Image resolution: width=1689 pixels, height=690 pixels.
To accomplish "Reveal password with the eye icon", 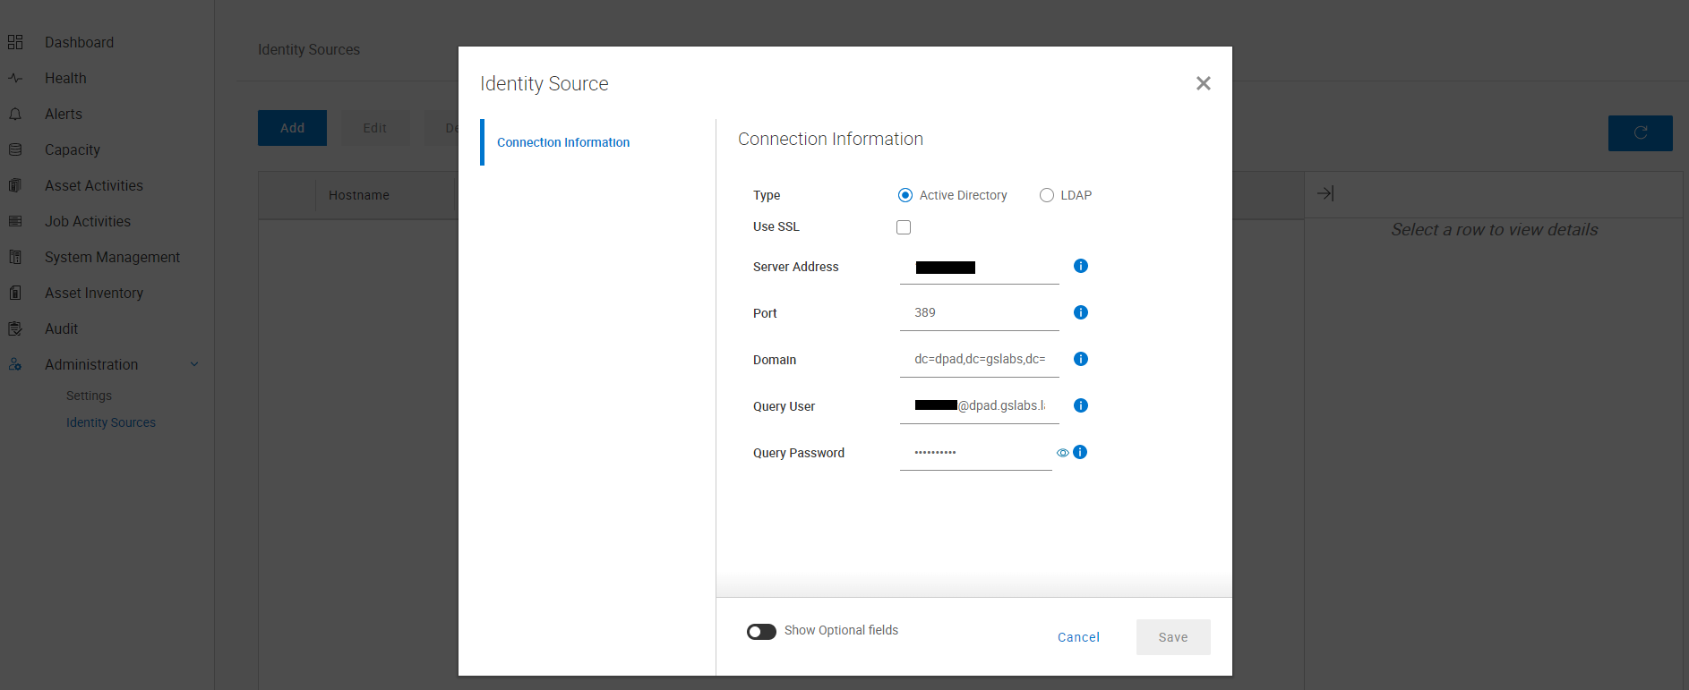I will [x=1062, y=453].
